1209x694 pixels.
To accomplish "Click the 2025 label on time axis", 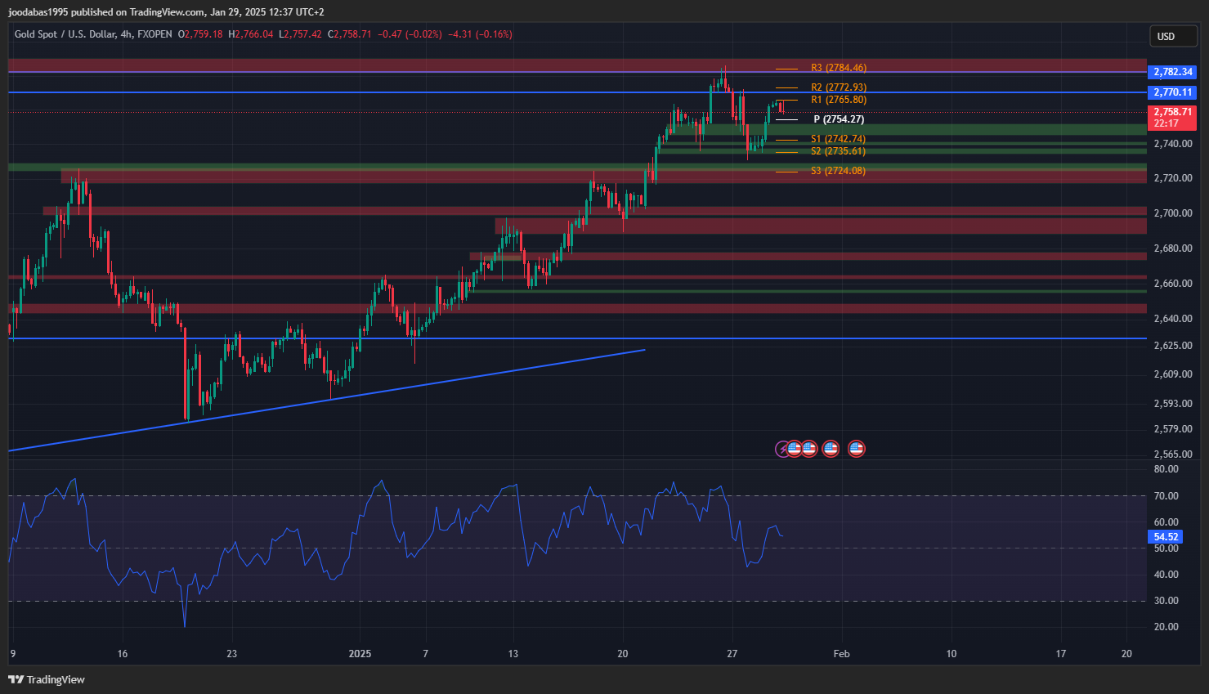I will [360, 653].
